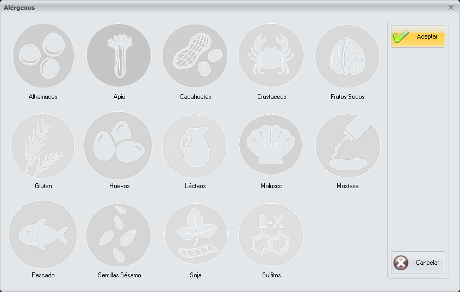Image resolution: width=460 pixels, height=292 pixels.
Task: Select the Frutos Secos nut icon
Action: tap(347, 56)
